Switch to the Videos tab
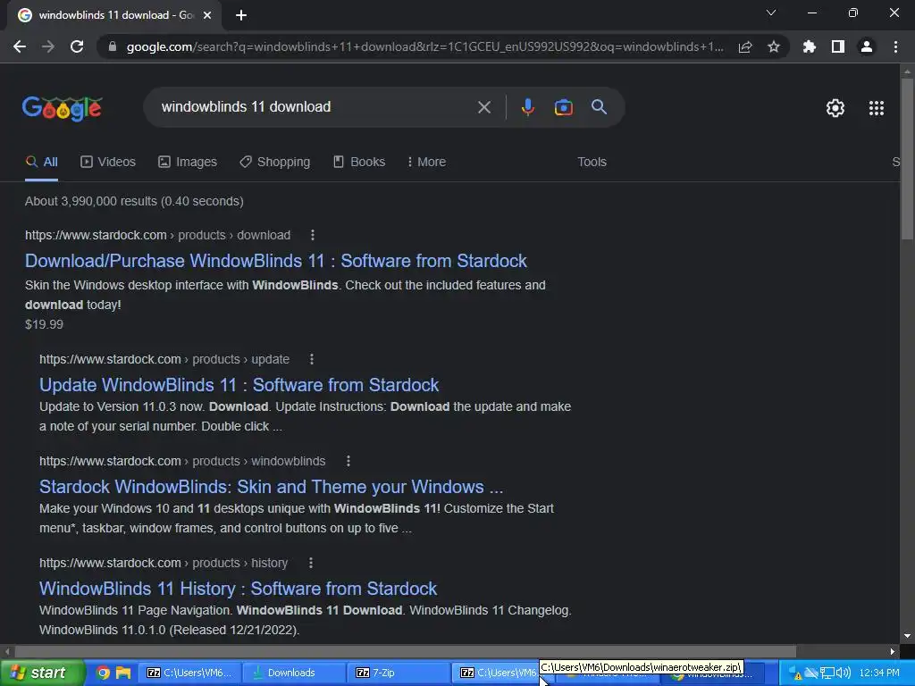 pyautogui.click(x=108, y=163)
